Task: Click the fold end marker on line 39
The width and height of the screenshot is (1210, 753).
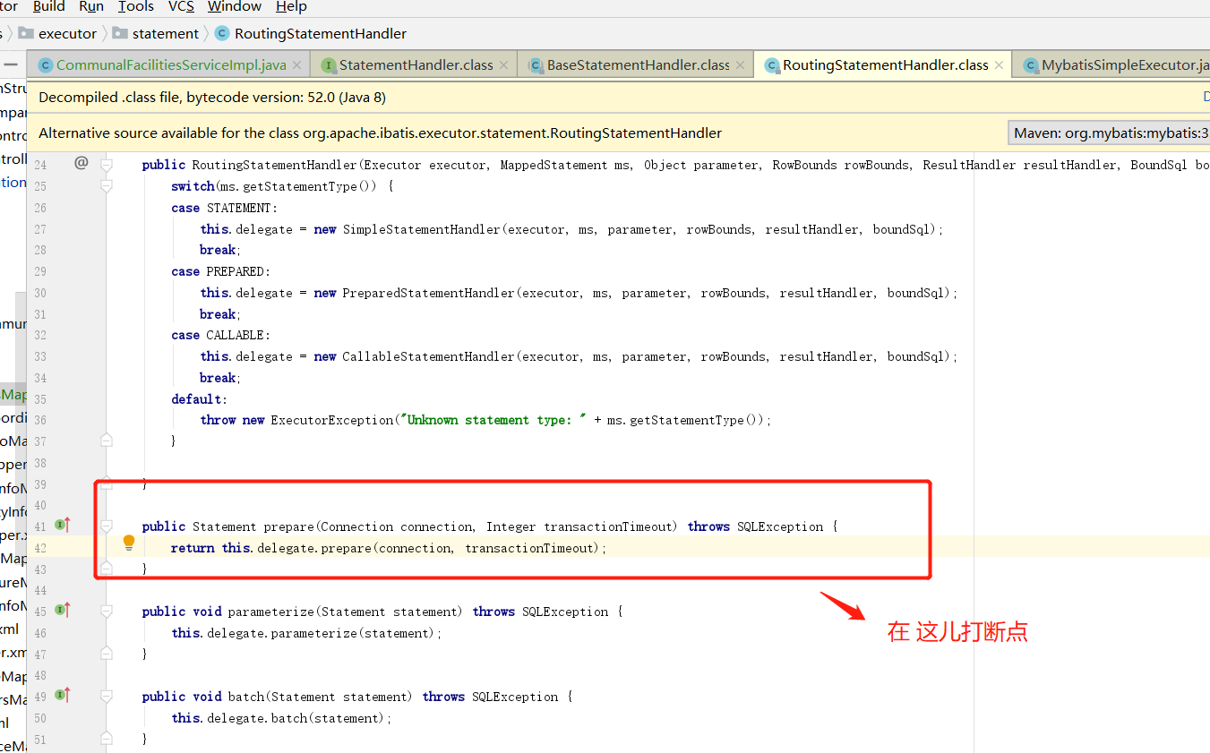Action: [x=107, y=483]
